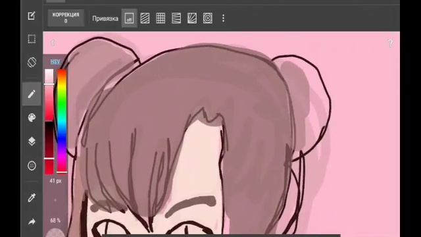Switch color mode via HSV label
The image size is (421, 237).
55,61
